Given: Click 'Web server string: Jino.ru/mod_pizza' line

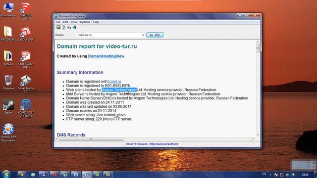Looking at the screenshot, I should [x=96, y=115].
